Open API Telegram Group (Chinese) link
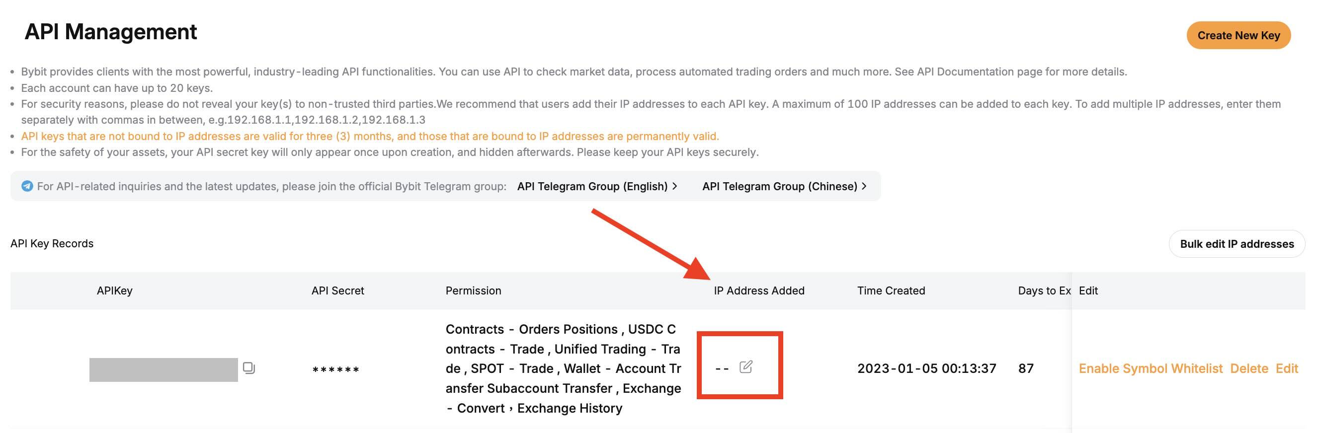 779,186
